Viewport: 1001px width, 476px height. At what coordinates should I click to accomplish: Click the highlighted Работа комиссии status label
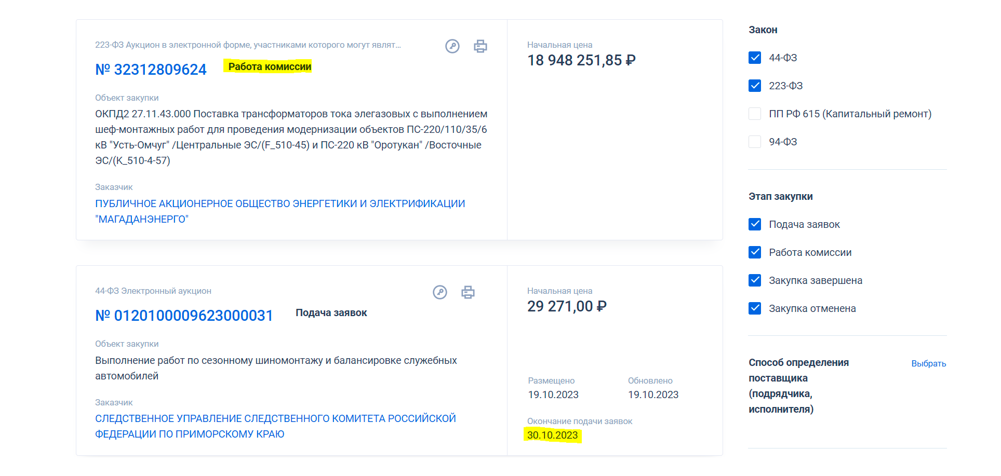point(270,66)
